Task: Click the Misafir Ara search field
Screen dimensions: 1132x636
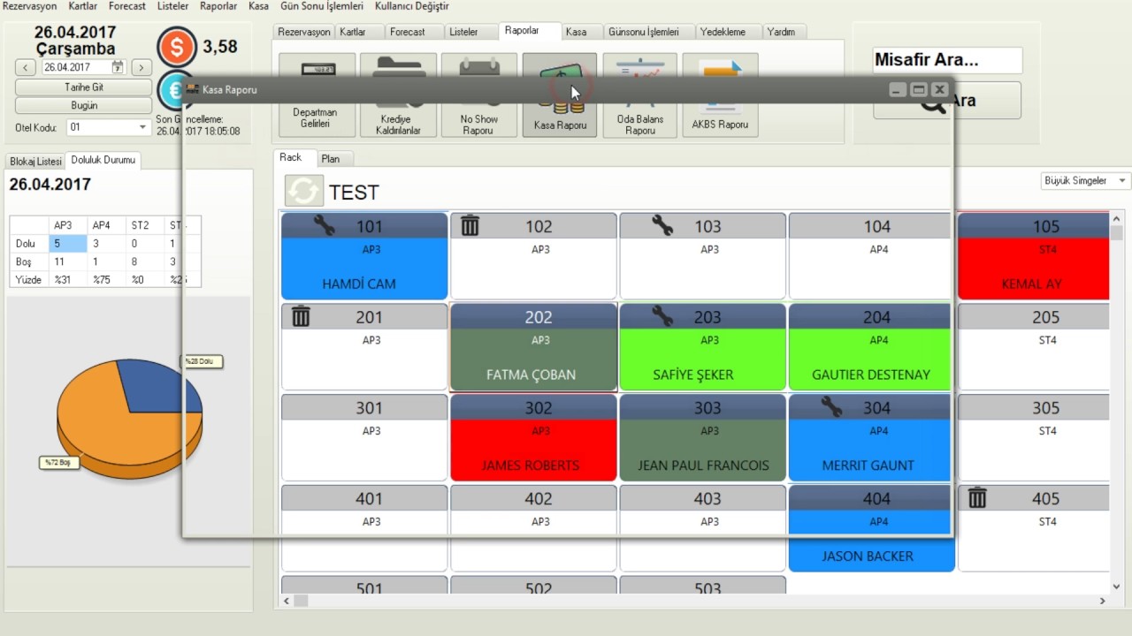Action: (947, 61)
